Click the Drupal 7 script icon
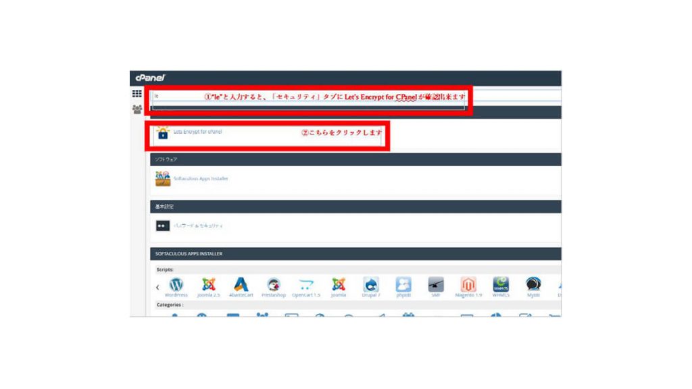Screen dimensions: 692x389 [370, 285]
